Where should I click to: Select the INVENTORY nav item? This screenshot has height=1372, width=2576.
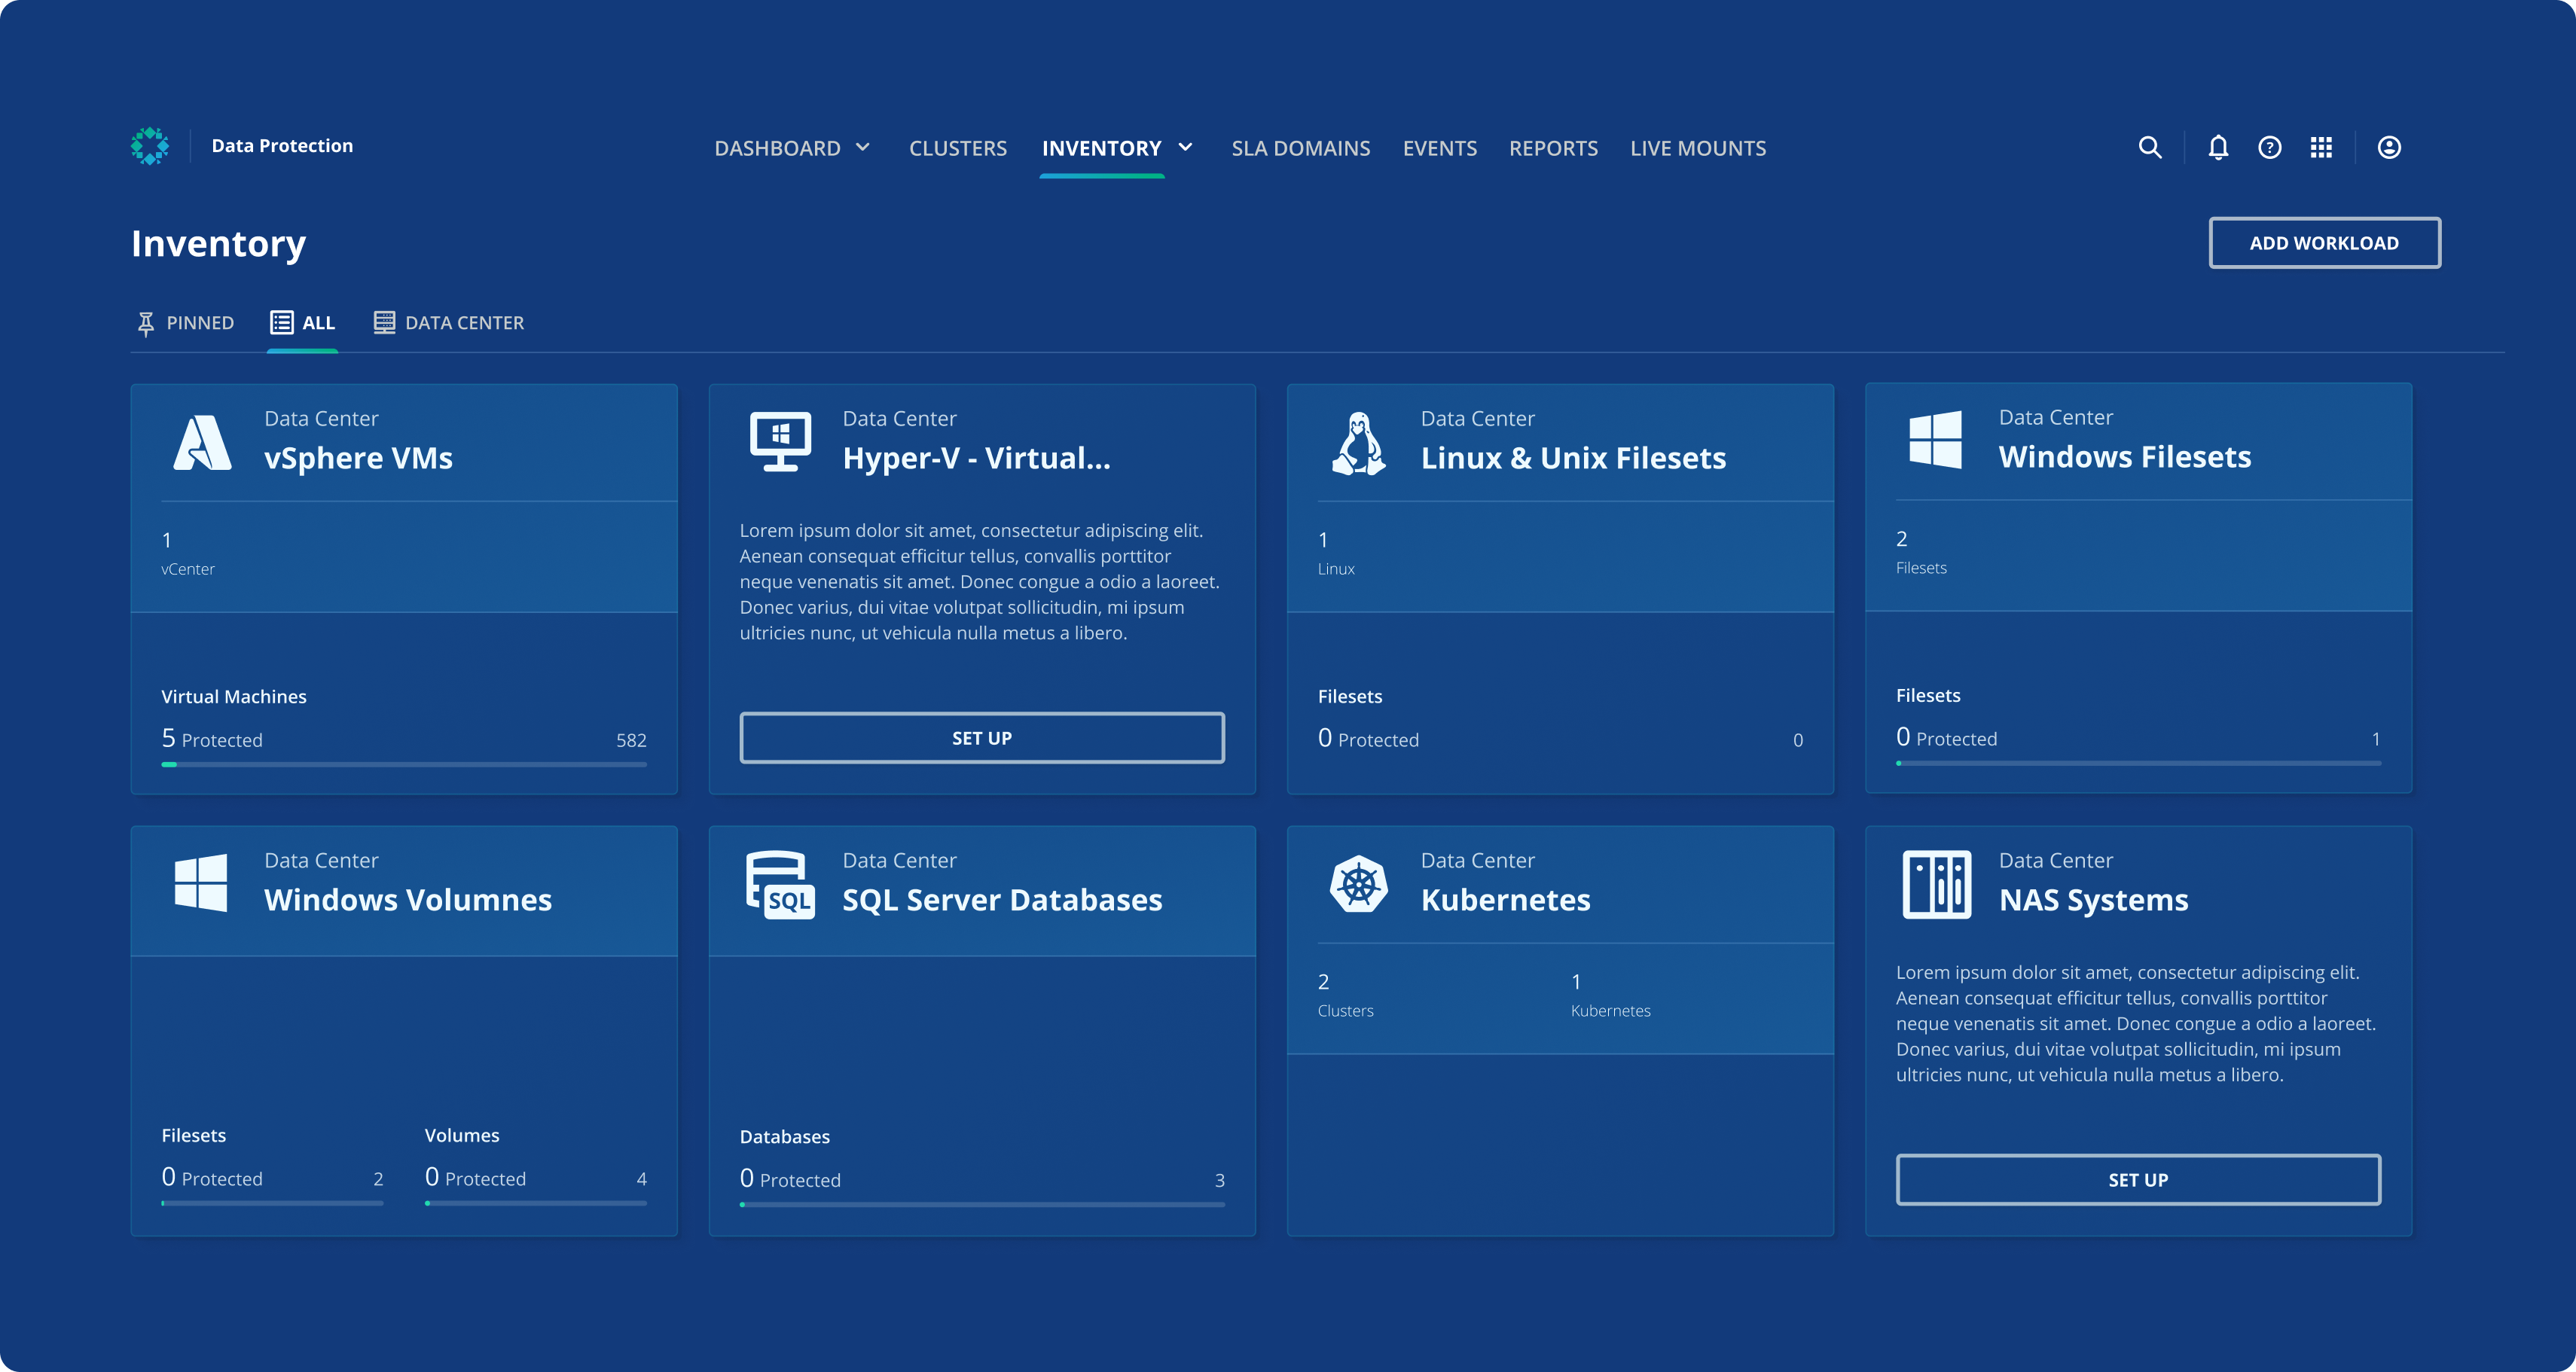[x=1101, y=148]
